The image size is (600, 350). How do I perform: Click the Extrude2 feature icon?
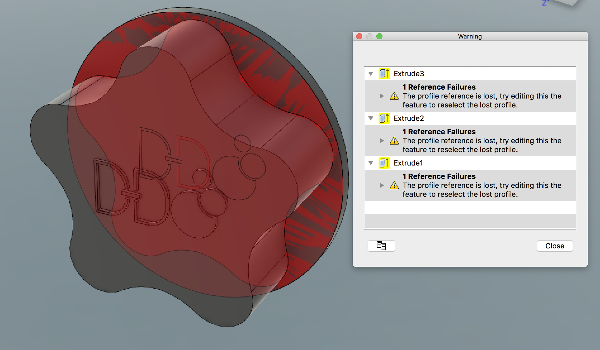coord(384,118)
